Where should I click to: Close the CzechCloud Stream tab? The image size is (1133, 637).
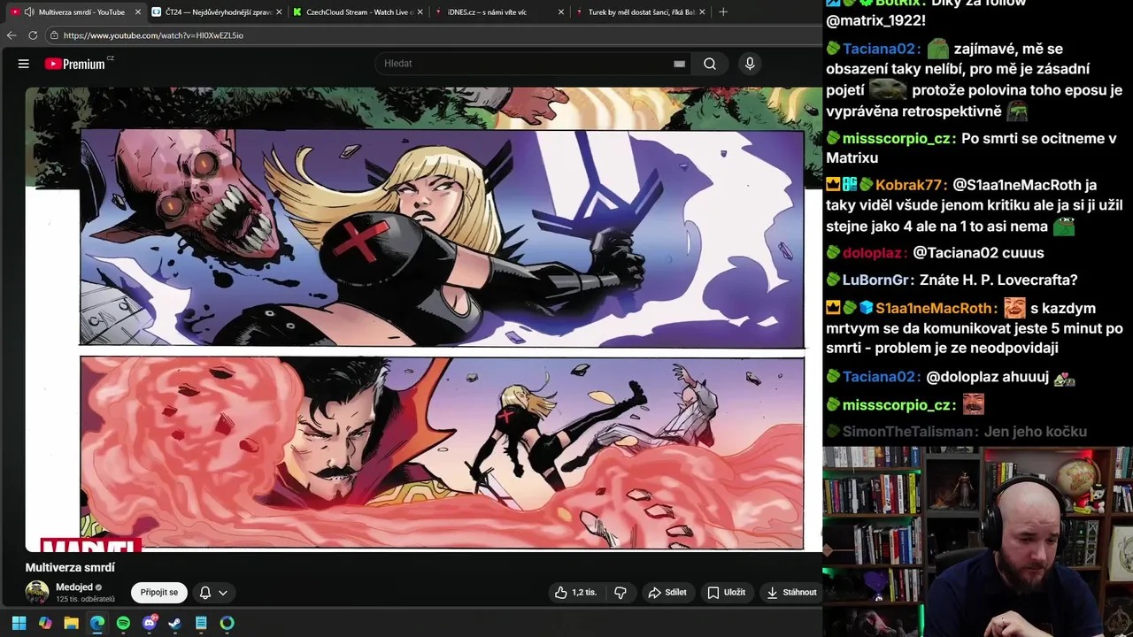(420, 12)
